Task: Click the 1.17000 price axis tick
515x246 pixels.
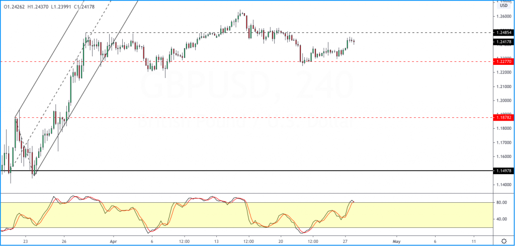Action: pos(504,143)
